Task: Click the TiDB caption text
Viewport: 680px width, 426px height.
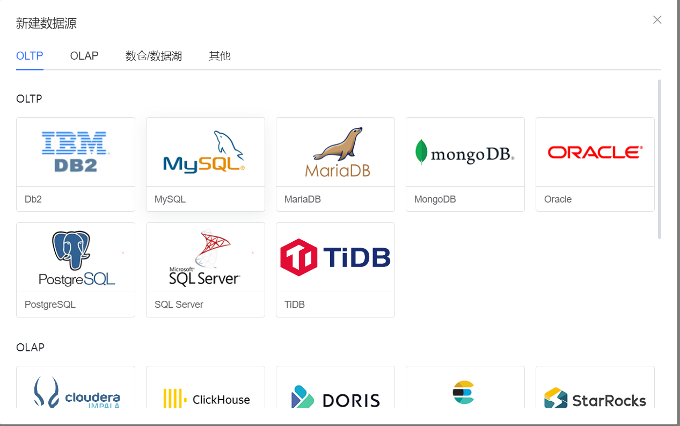Action: 295,305
